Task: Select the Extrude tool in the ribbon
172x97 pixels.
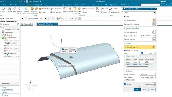Action: click(10, 10)
